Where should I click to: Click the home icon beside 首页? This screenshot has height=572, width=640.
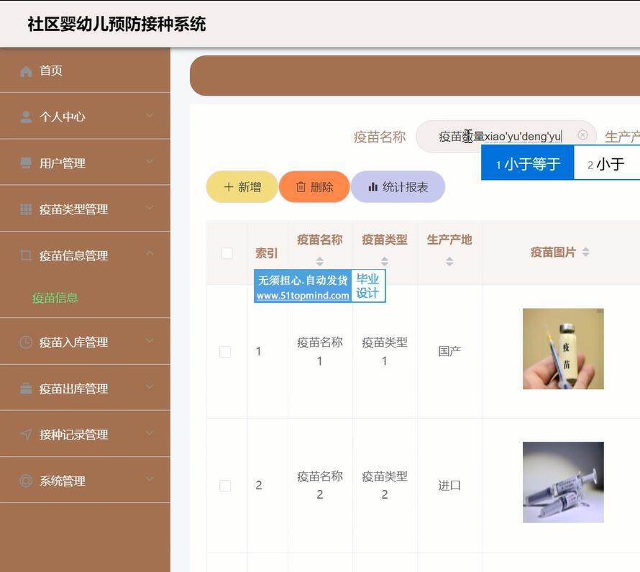pos(26,71)
